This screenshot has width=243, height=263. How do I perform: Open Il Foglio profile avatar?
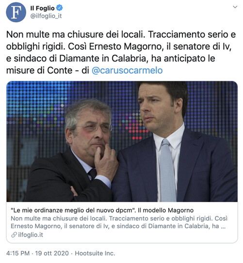(x=16, y=12)
